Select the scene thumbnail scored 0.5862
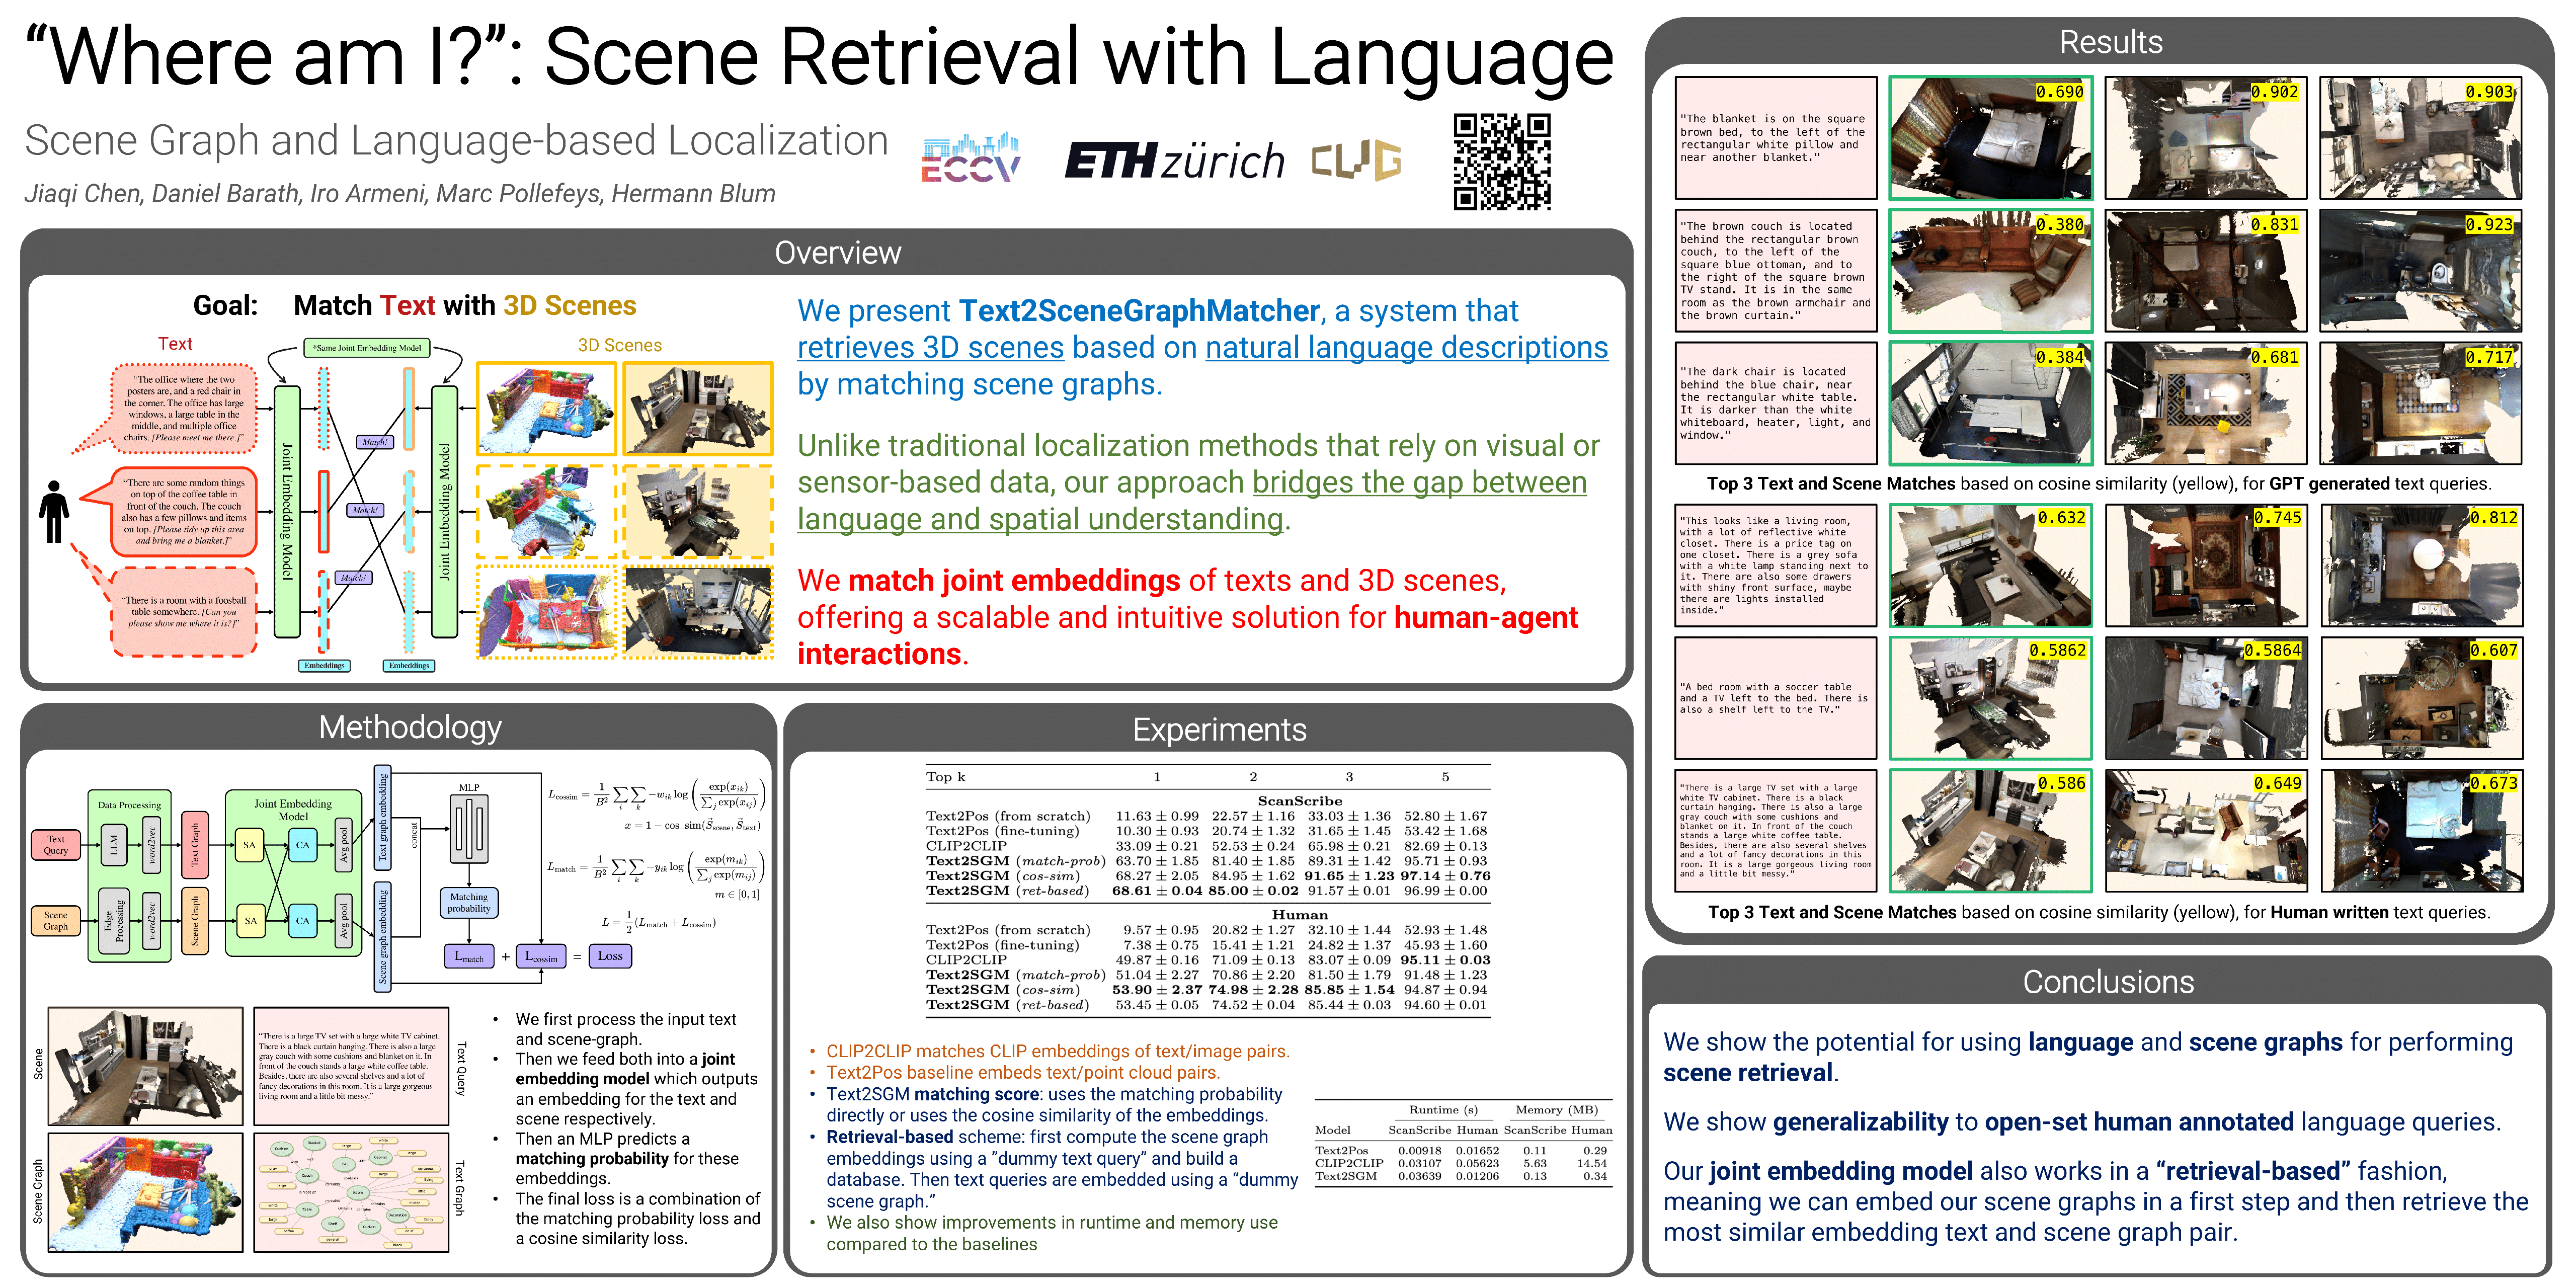2576x1288 pixels. click(1990, 698)
